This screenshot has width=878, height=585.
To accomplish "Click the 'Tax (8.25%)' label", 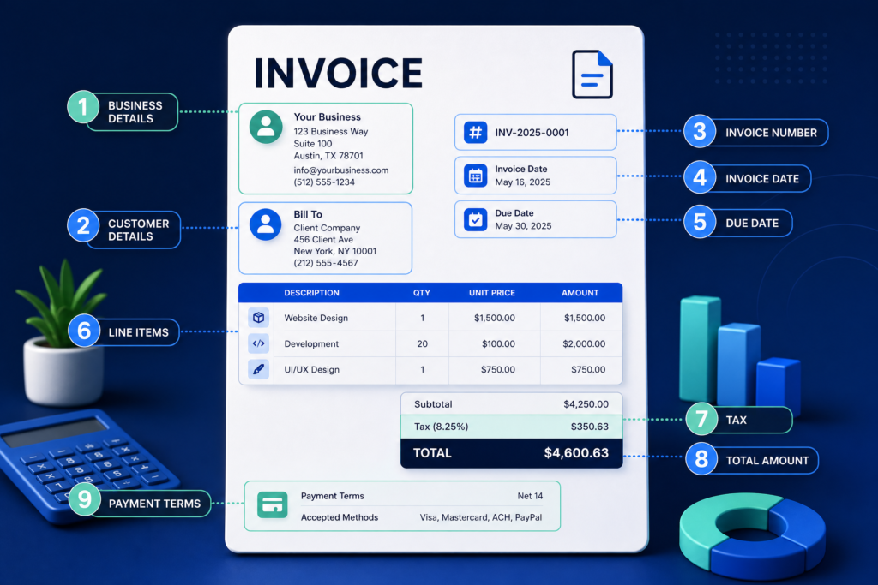I will click(x=441, y=427).
